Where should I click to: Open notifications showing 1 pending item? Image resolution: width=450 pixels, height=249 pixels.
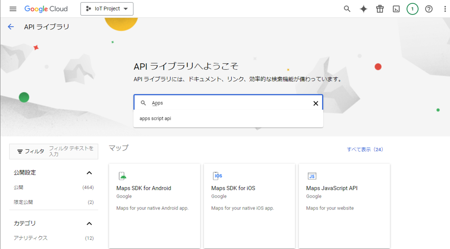[412, 9]
